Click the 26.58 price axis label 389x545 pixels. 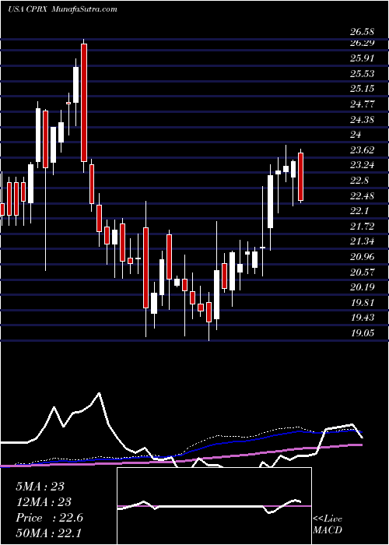363,33
